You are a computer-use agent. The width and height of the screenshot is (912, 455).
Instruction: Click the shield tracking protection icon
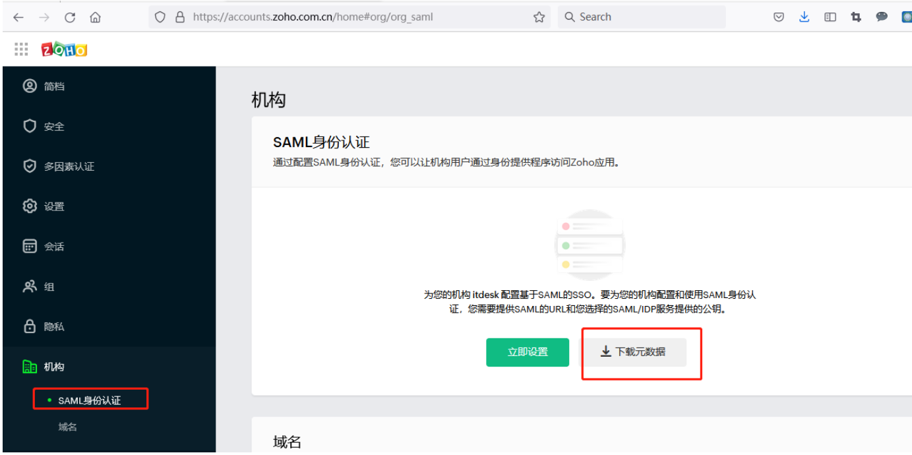point(160,17)
